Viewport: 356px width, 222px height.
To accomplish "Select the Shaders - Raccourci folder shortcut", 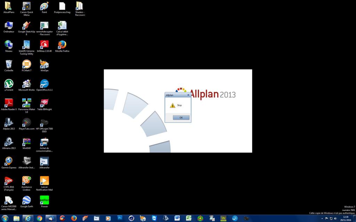I will pyautogui.click(x=80, y=9).
